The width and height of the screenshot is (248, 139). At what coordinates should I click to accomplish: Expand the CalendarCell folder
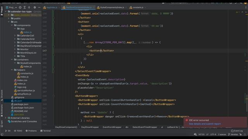click(15, 36)
